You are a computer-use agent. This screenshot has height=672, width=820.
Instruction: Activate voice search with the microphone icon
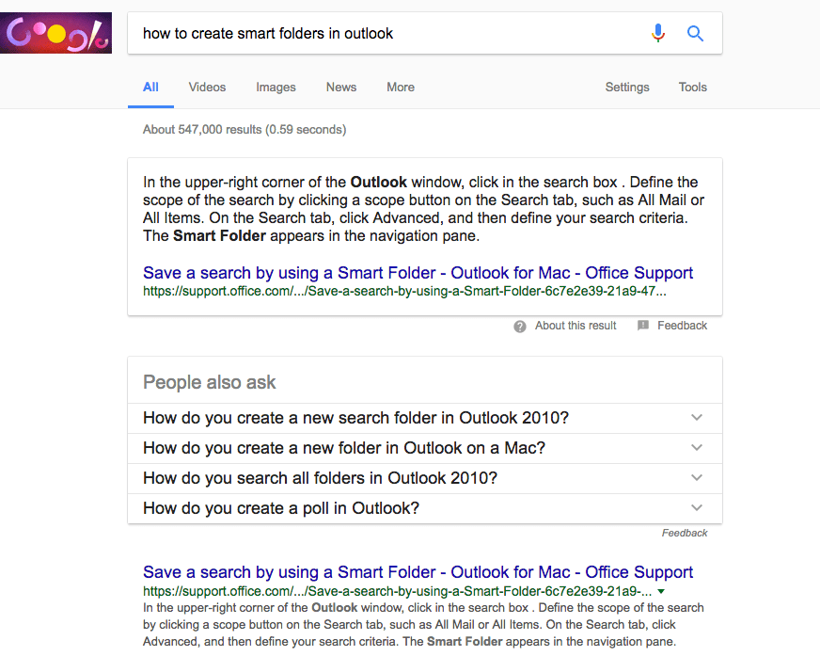click(x=658, y=33)
